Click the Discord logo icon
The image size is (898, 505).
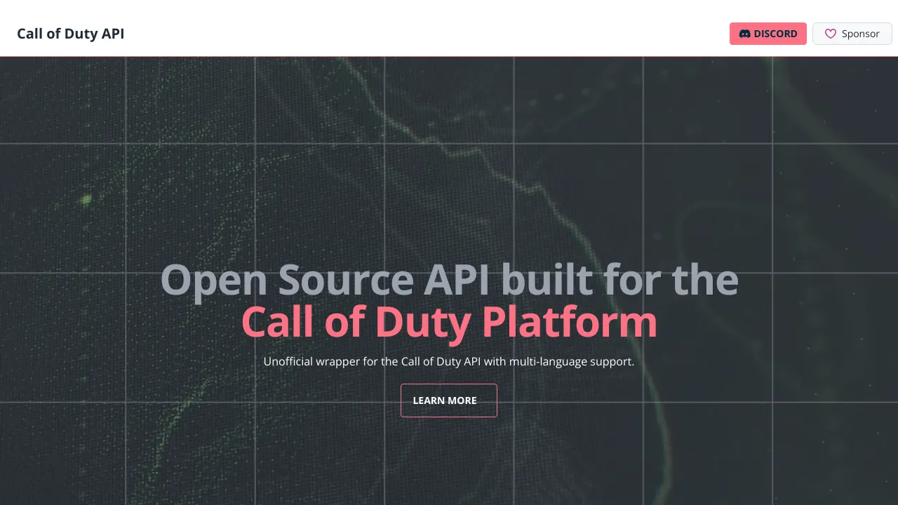click(745, 34)
